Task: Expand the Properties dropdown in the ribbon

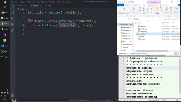Action: tap(167, 13)
